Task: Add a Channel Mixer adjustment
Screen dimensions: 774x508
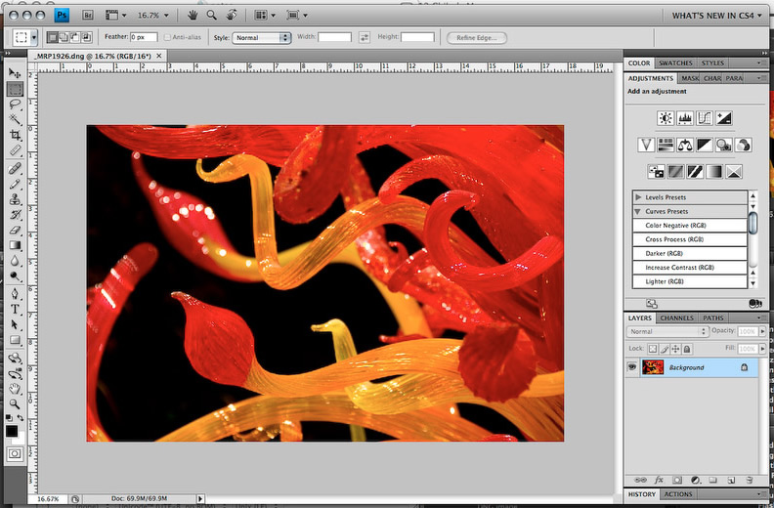Action: (744, 145)
